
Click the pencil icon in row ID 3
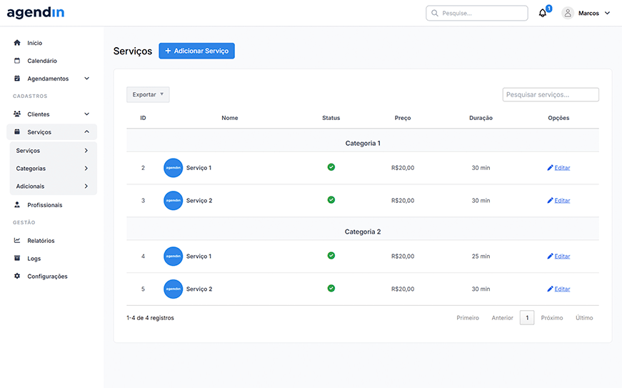550,200
